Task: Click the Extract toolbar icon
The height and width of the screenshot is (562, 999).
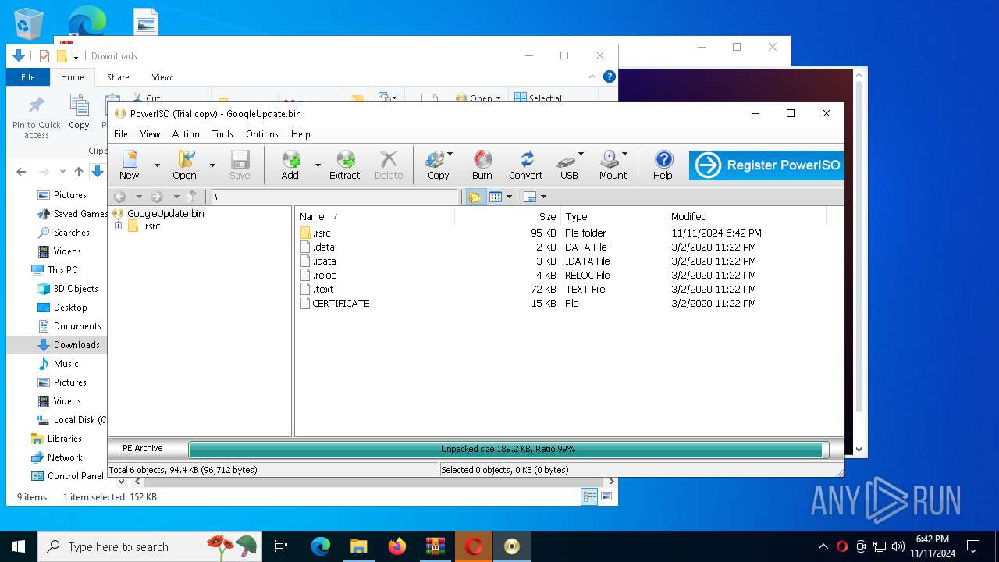Action: point(344,165)
